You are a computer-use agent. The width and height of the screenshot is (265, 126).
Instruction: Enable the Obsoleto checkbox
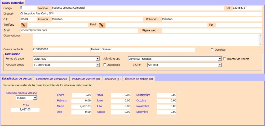coord(212,50)
